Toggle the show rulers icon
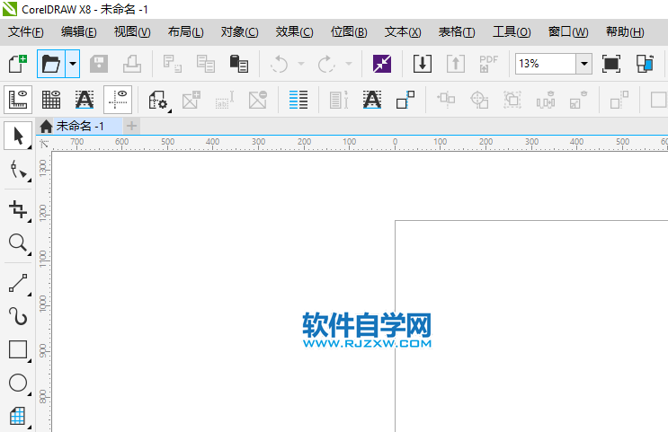The image size is (668, 432). click(x=18, y=100)
